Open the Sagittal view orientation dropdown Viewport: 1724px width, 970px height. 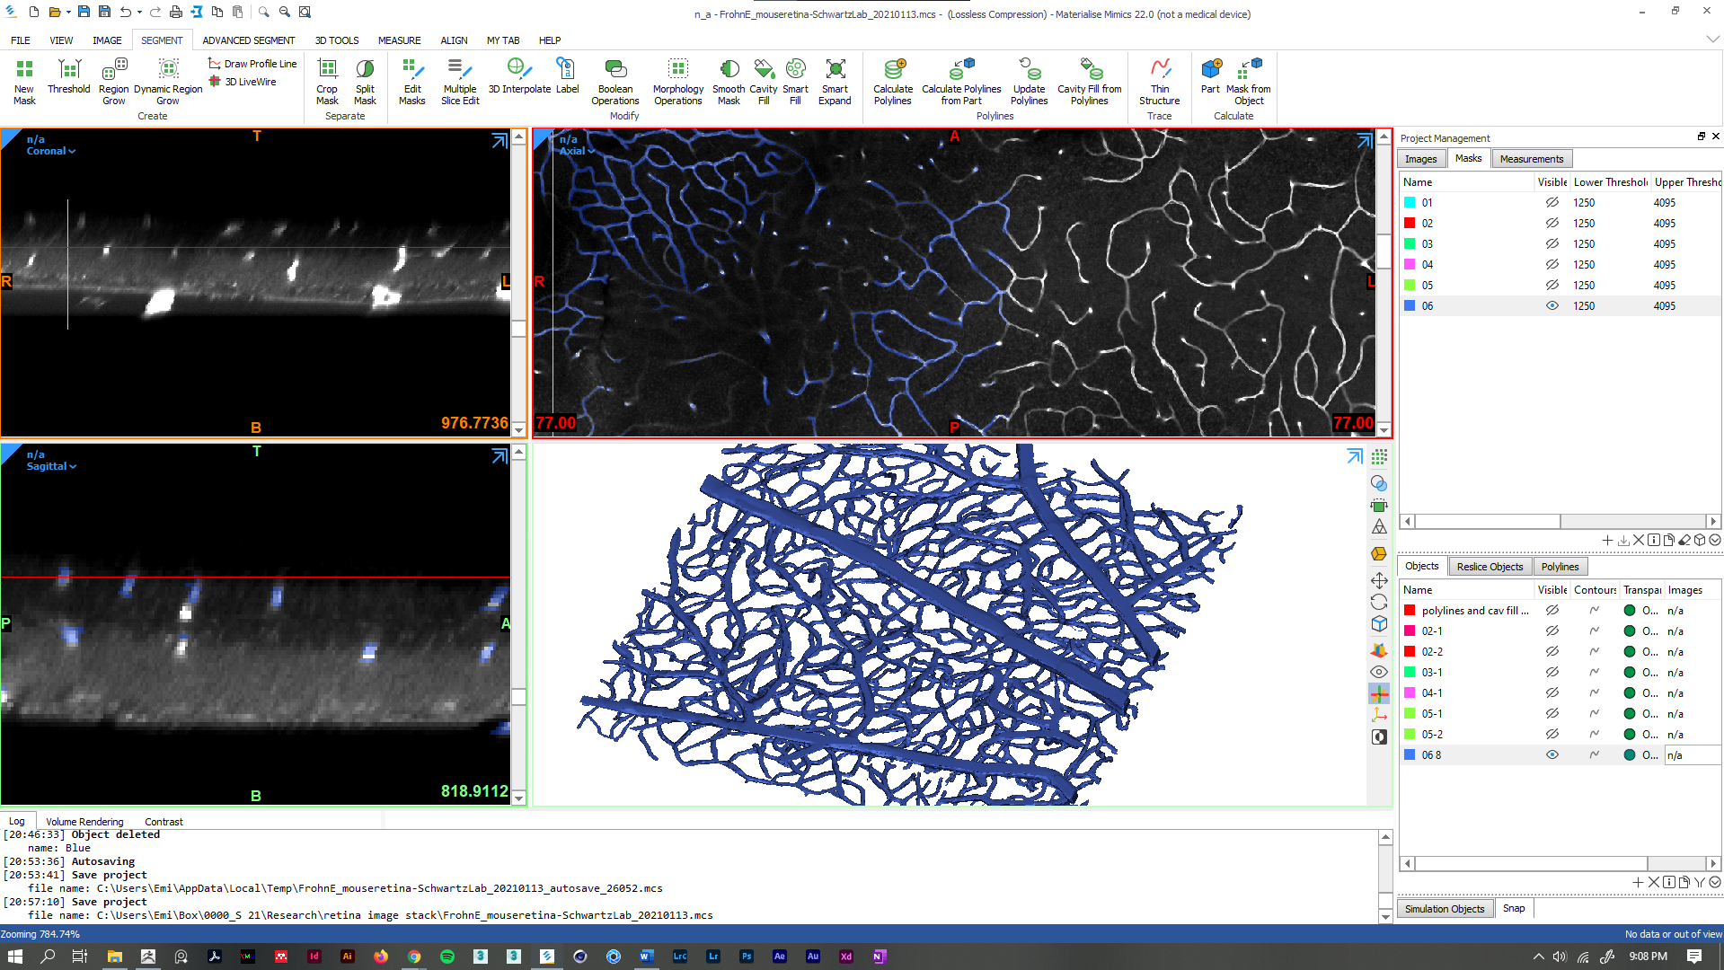tap(51, 466)
